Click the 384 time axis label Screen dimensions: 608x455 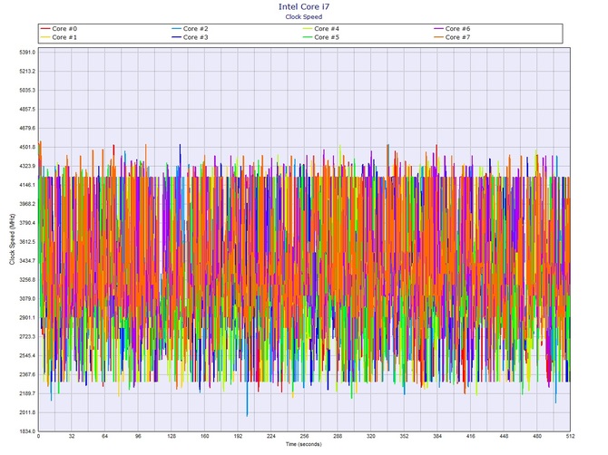pos(437,436)
